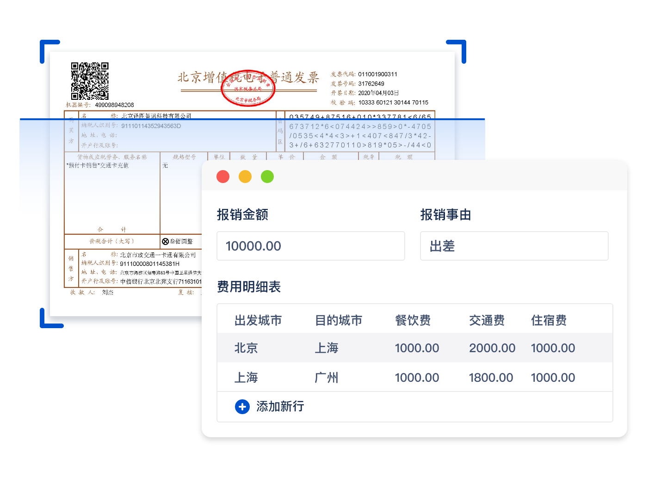Select the 1800.00 transport fee cell

tap(491, 378)
